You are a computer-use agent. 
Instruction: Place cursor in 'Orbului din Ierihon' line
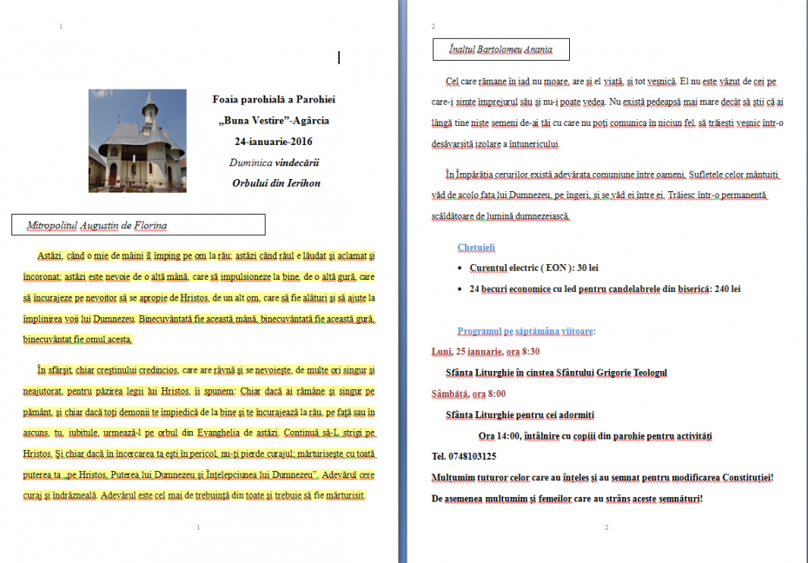coord(276,182)
